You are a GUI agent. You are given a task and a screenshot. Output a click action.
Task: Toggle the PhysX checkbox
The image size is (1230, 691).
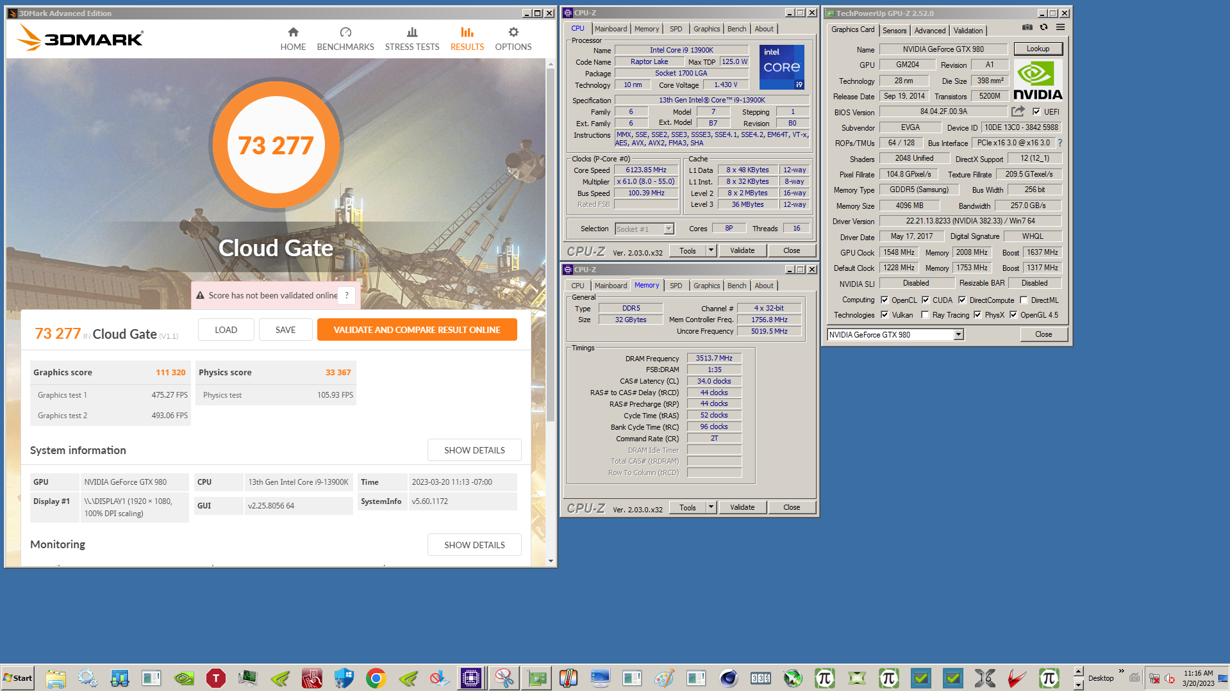pos(977,314)
